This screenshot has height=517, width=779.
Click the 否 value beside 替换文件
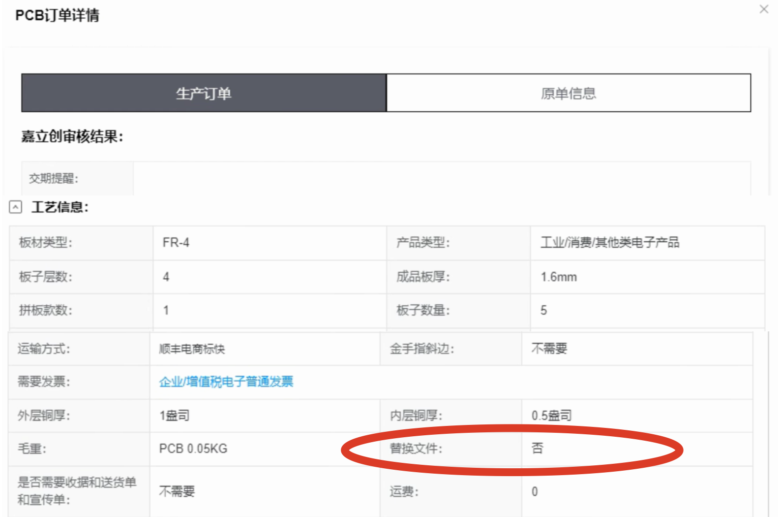point(538,448)
